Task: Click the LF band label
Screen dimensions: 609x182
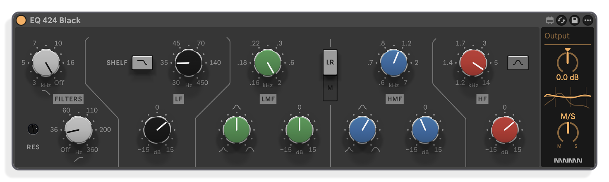Action: [x=179, y=99]
